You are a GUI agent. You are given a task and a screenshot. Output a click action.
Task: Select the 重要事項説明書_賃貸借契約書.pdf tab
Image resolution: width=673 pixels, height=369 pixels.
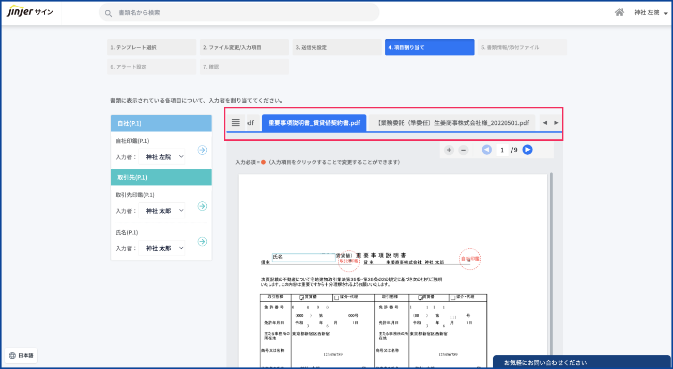[x=314, y=123]
